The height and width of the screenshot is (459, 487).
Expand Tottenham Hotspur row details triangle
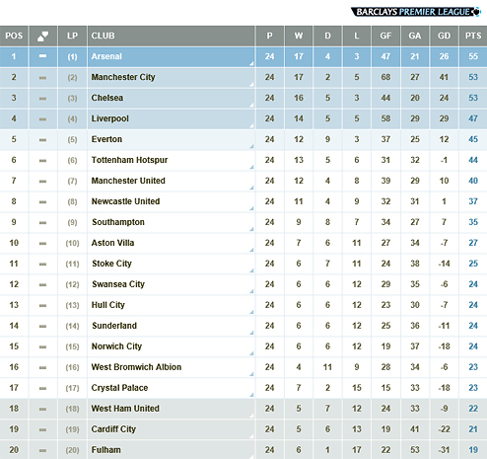pos(251,167)
